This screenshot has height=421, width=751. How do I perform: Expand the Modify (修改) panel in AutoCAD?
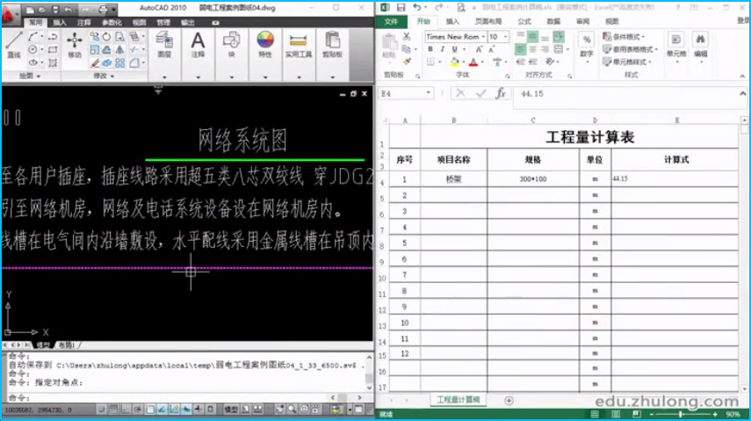tap(104, 76)
